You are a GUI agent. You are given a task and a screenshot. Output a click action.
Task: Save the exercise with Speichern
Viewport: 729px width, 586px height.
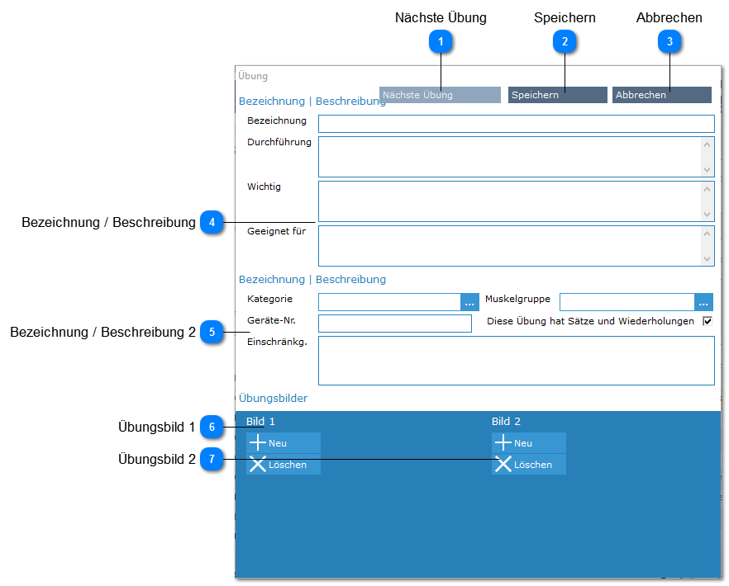[x=557, y=95]
